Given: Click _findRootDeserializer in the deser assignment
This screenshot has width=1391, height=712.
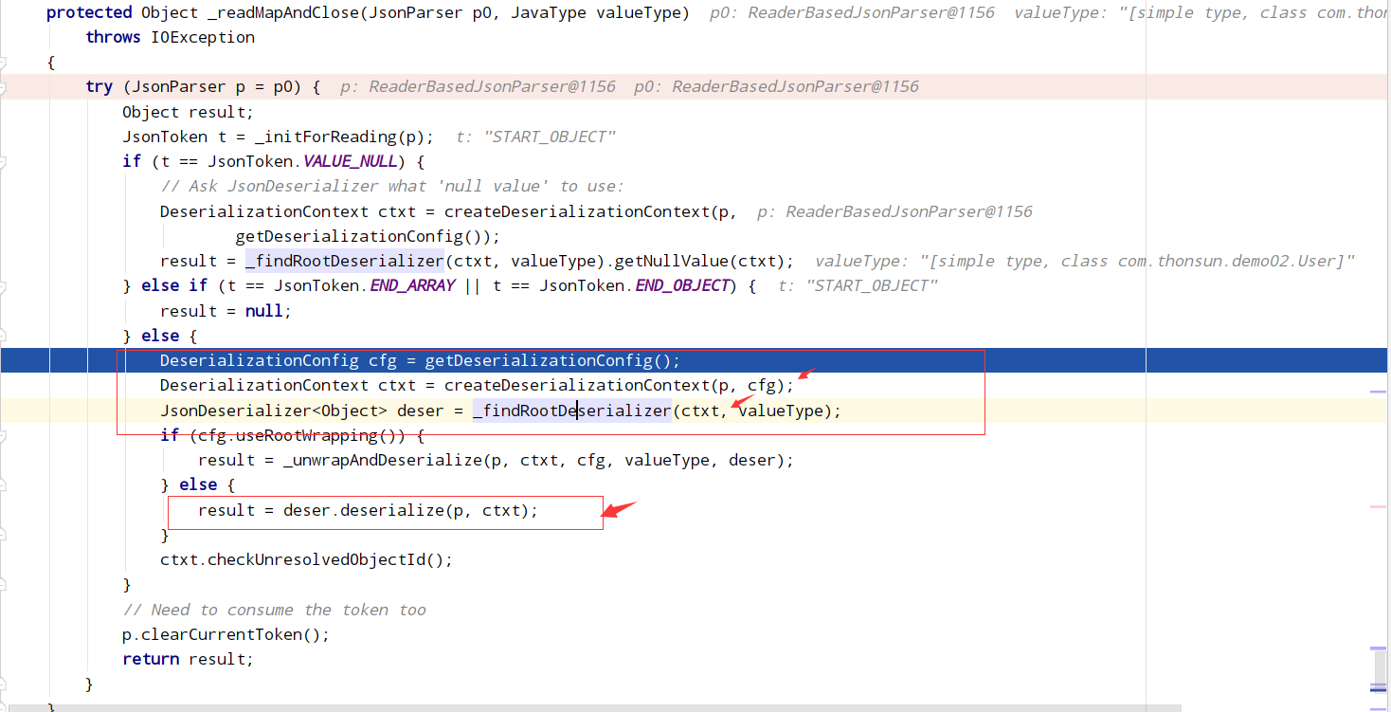Looking at the screenshot, I should tap(572, 411).
